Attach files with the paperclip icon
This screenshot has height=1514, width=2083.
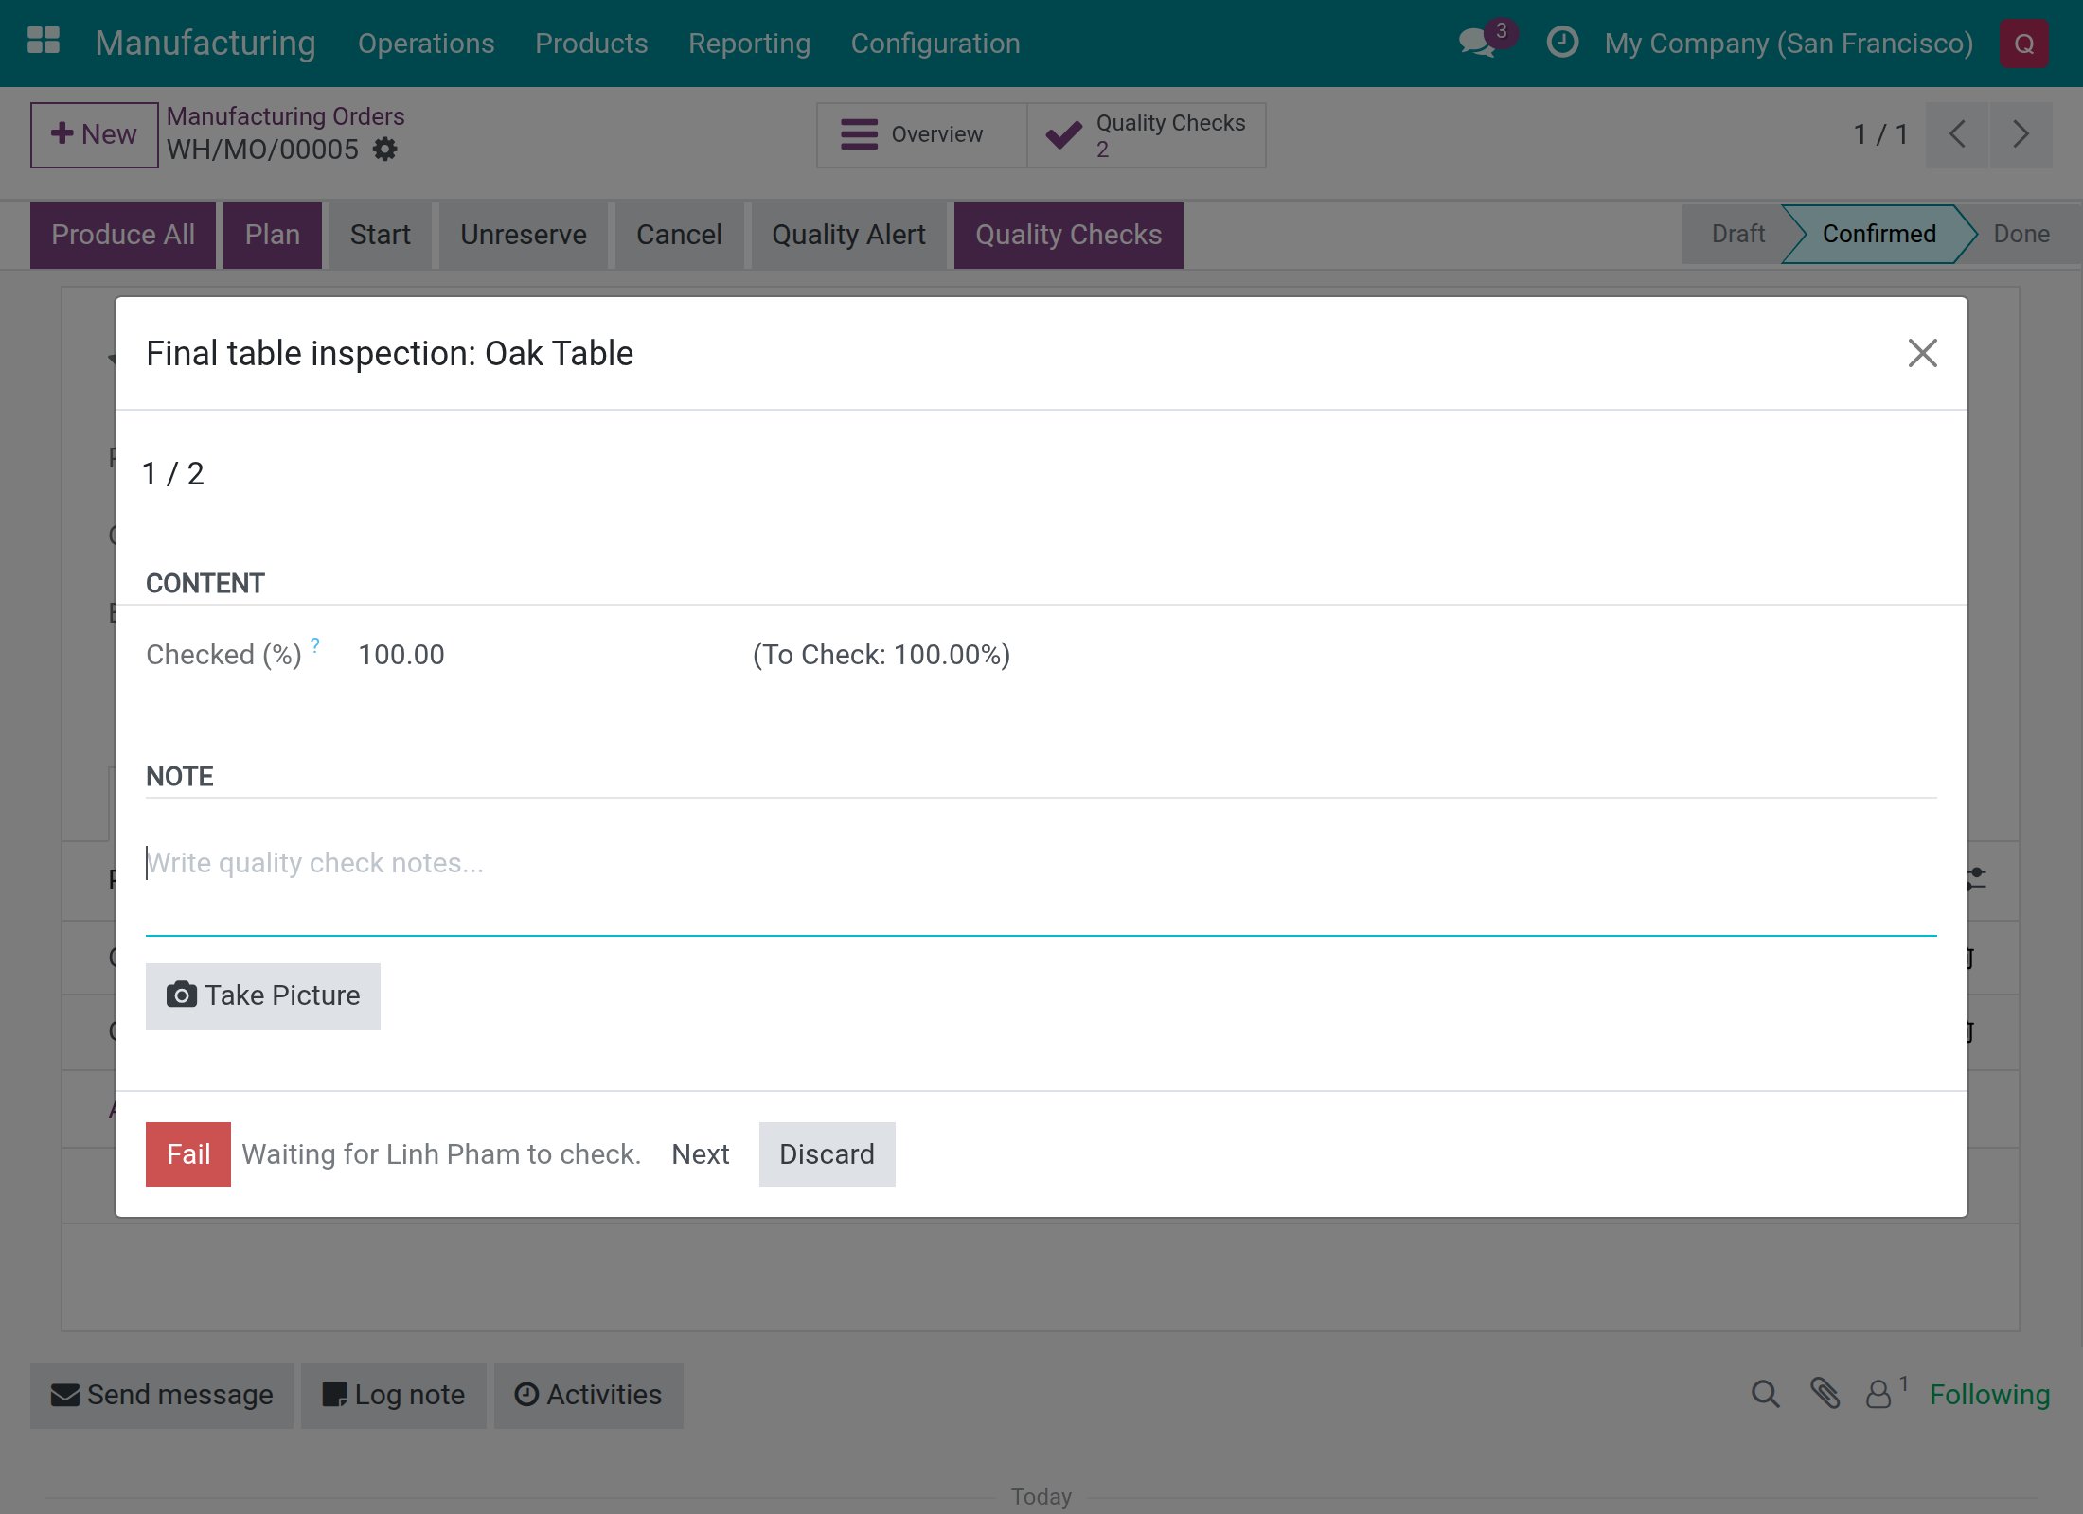tap(1825, 1394)
